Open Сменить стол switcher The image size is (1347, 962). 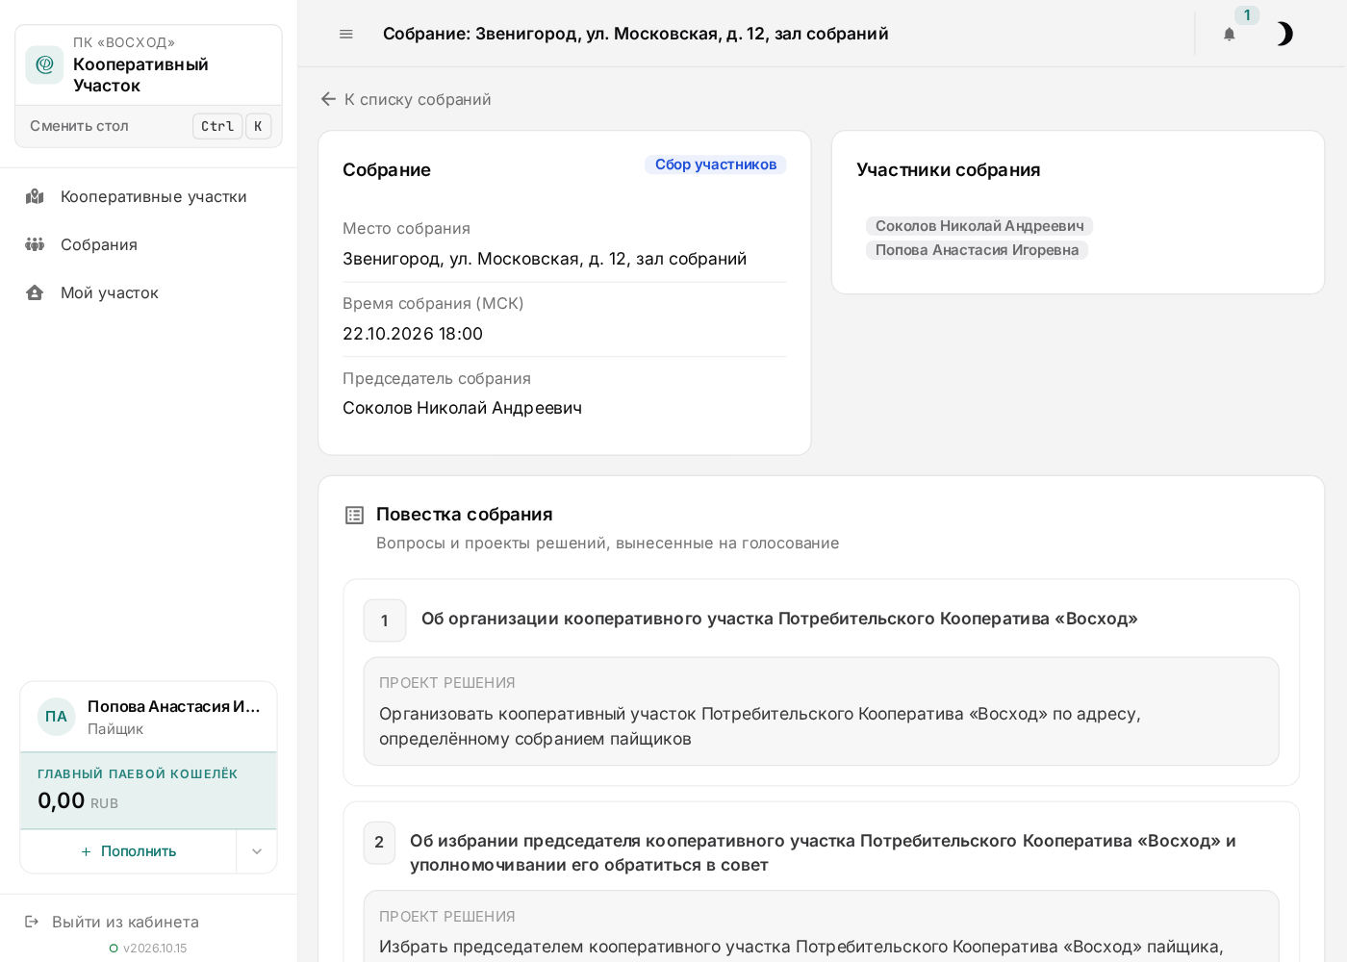coord(149,126)
